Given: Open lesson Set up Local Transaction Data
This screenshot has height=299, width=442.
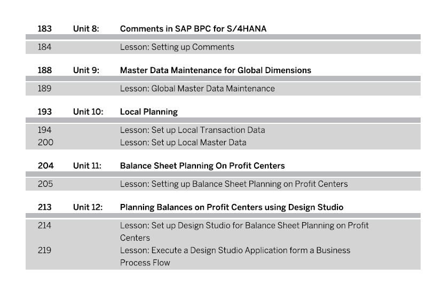Looking at the screenshot, I should pyautogui.click(x=193, y=130).
